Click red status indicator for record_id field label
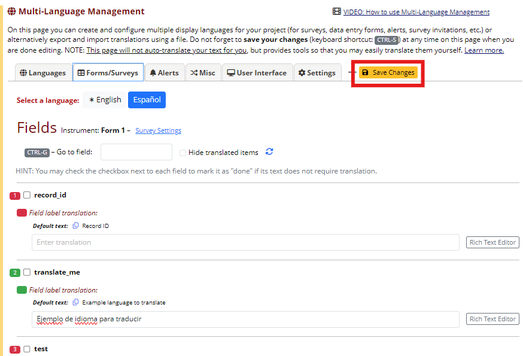The height and width of the screenshot is (356, 523). click(x=22, y=213)
